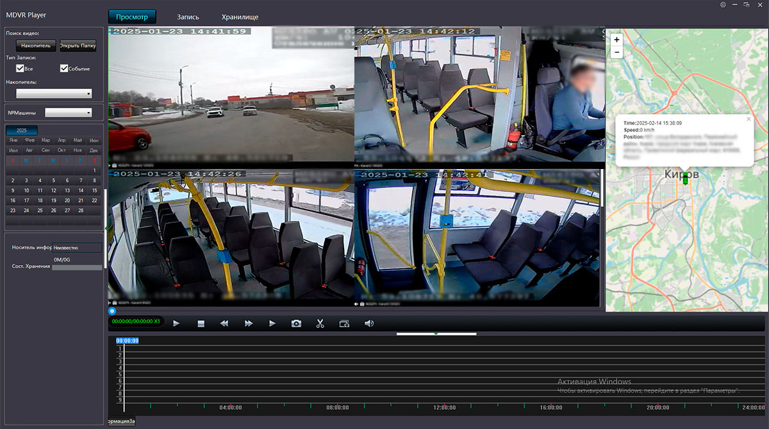Uncheck the "Все" record type checkbox
The image size is (769, 429).
[20, 69]
